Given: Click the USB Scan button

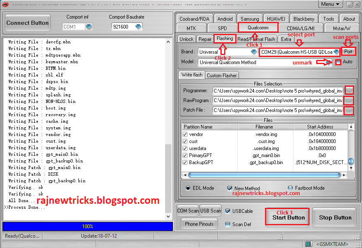Looking at the screenshot, I should pos(211,211).
